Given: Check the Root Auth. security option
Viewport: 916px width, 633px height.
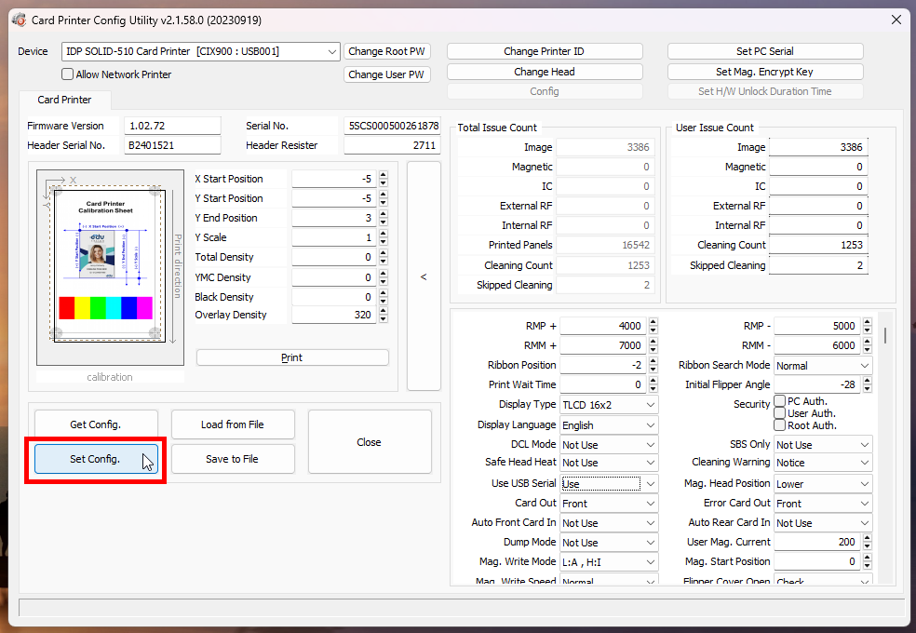Looking at the screenshot, I should [x=780, y=425].
